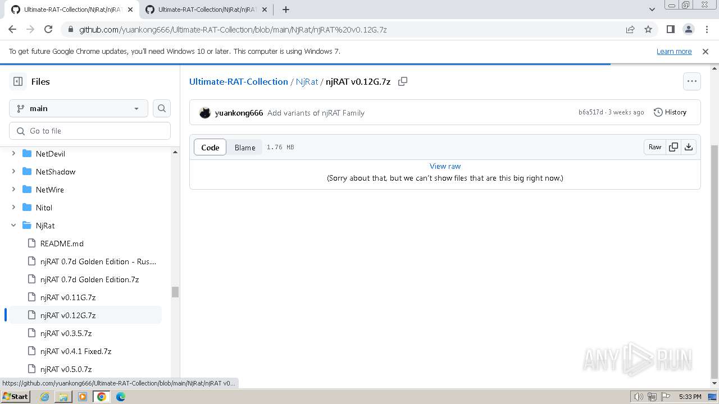Copy file path icon next to njRAT v0.12G.7z
The image size is (719, 404).
[x=403, y=81]
